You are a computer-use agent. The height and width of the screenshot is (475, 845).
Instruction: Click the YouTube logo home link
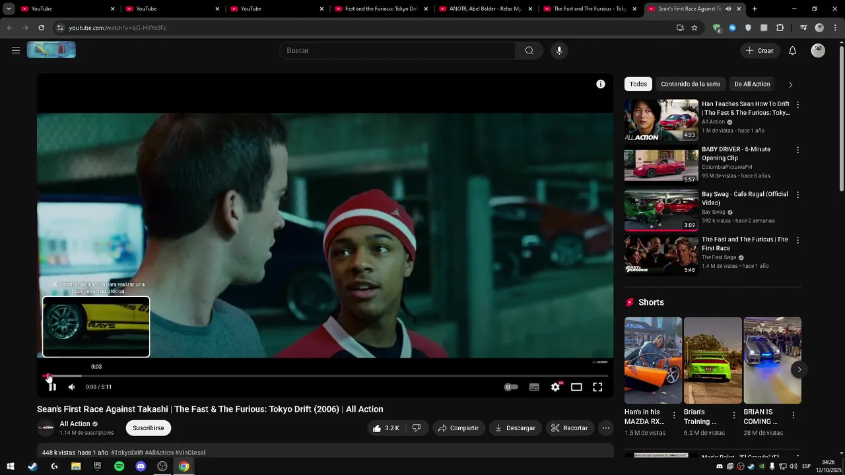[x=51, y=50]
